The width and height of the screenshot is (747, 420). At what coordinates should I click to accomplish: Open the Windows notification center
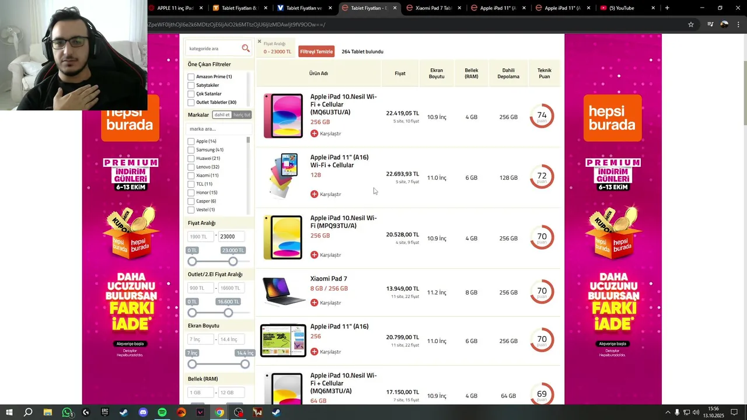tap(734, 412)
